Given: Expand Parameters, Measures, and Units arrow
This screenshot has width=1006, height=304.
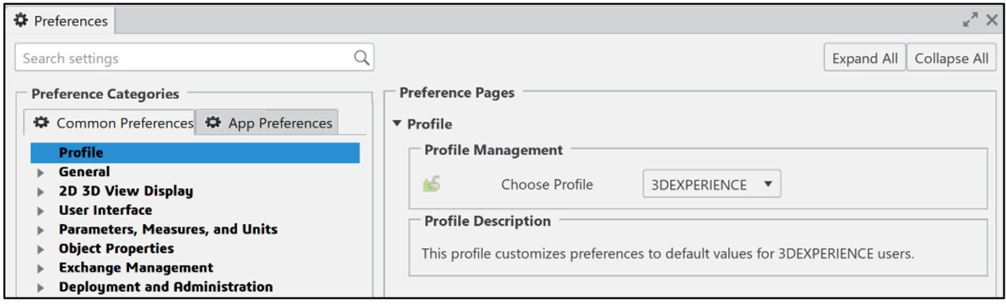Looking at the screenshot, I should (41, 230).
